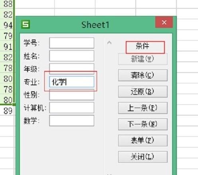The width and height of the screenshot is (198, 175).
Task: Focus the 数学 input field
Action: click(x=72, y=120)
